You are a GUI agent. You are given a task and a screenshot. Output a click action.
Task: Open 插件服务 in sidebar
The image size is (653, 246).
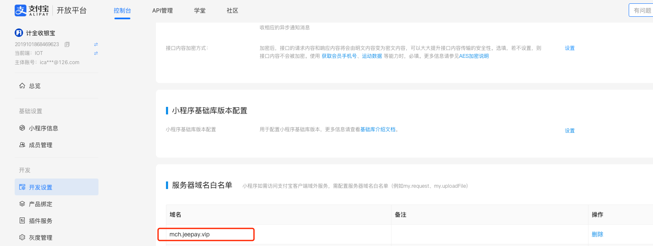[x=40, y=221]
